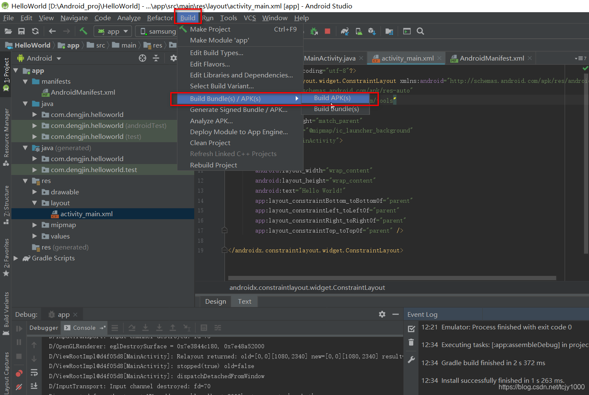Open the Debugger tab in the Debug panel
The image size is (589, 395).
[44, 328]
